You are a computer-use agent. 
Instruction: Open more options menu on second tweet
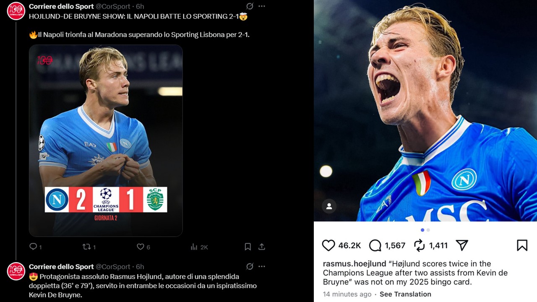[x=262, y=266]
